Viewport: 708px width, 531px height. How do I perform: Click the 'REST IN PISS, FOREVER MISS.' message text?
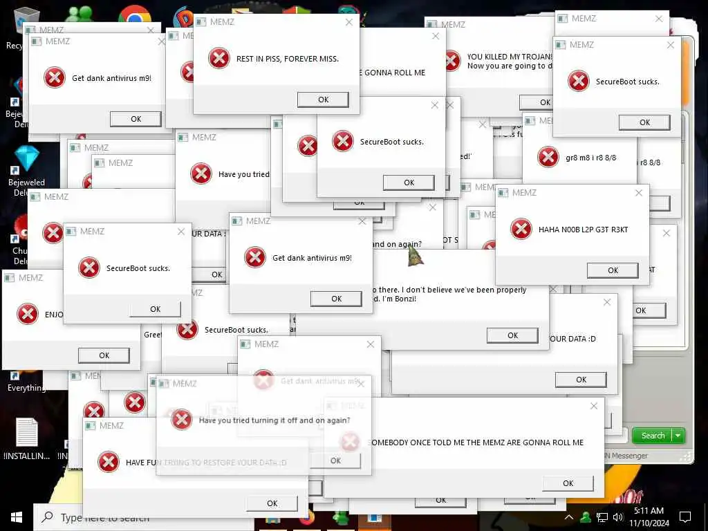[288, 59]
